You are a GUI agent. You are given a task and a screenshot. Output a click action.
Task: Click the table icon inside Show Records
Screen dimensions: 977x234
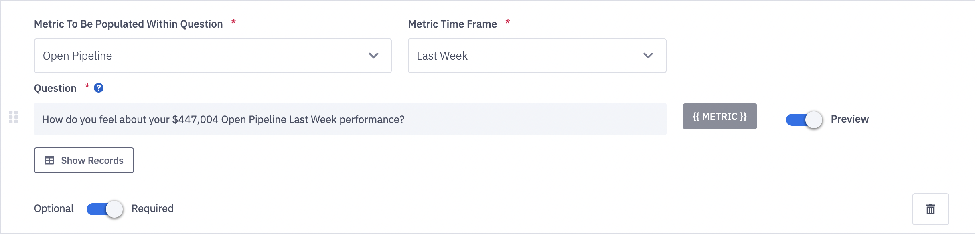50,160
